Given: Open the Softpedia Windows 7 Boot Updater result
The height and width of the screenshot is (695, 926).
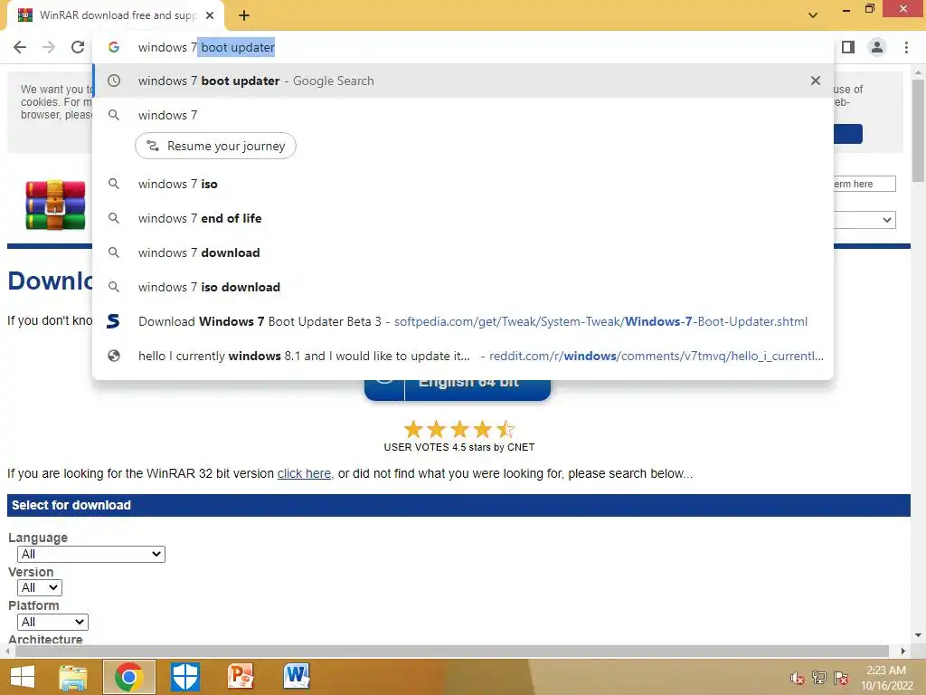Looking at the screenshot, I should coord(463,321).
